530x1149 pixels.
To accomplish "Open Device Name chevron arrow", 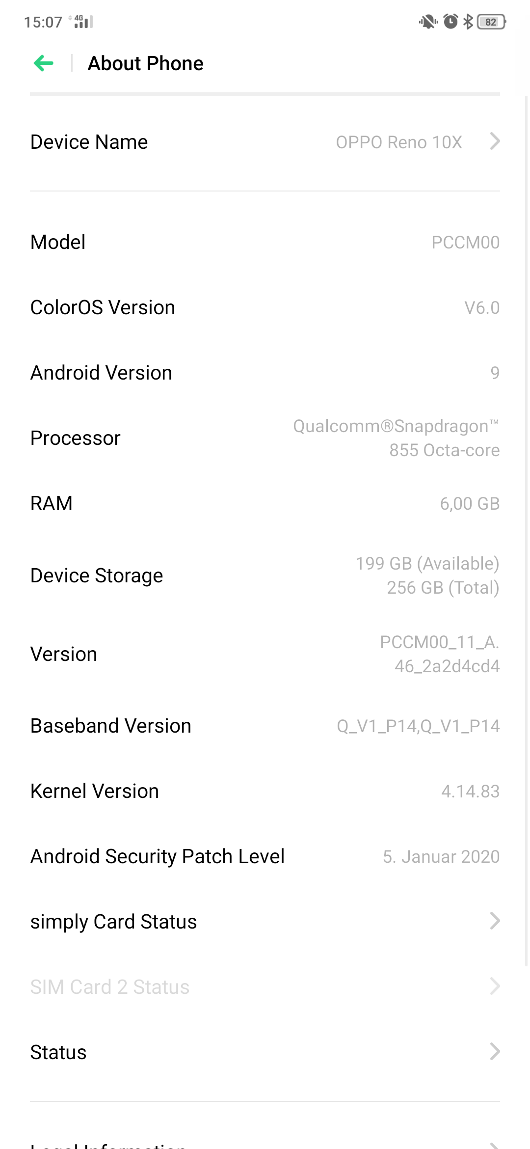I will coord(495,142).
